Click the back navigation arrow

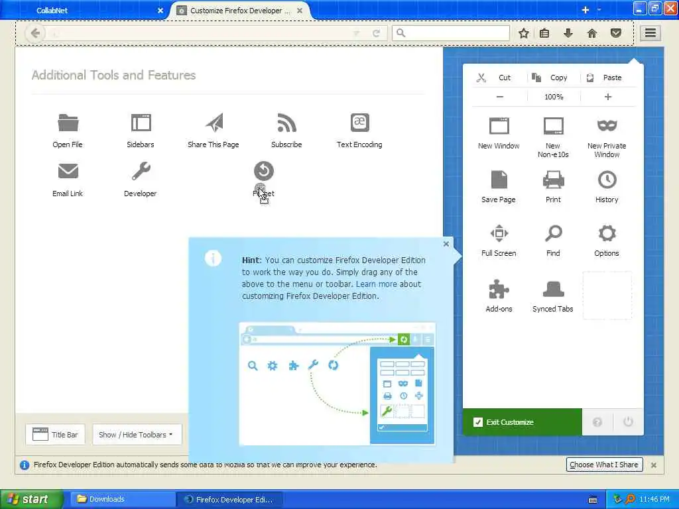[x=36, y=33]
